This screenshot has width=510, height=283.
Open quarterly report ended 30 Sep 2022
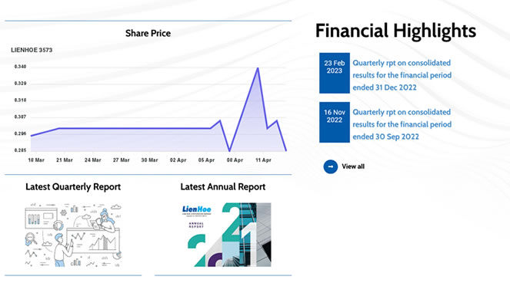point(402,124)
